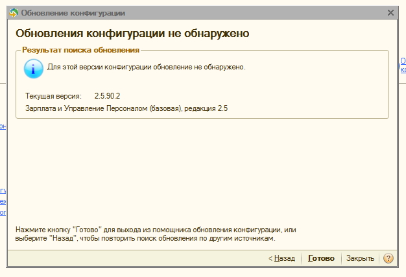406x277 pixels.
Task: Click the "Текущая версия:" label
Action: pyautogui.click(x=53, y=96)
